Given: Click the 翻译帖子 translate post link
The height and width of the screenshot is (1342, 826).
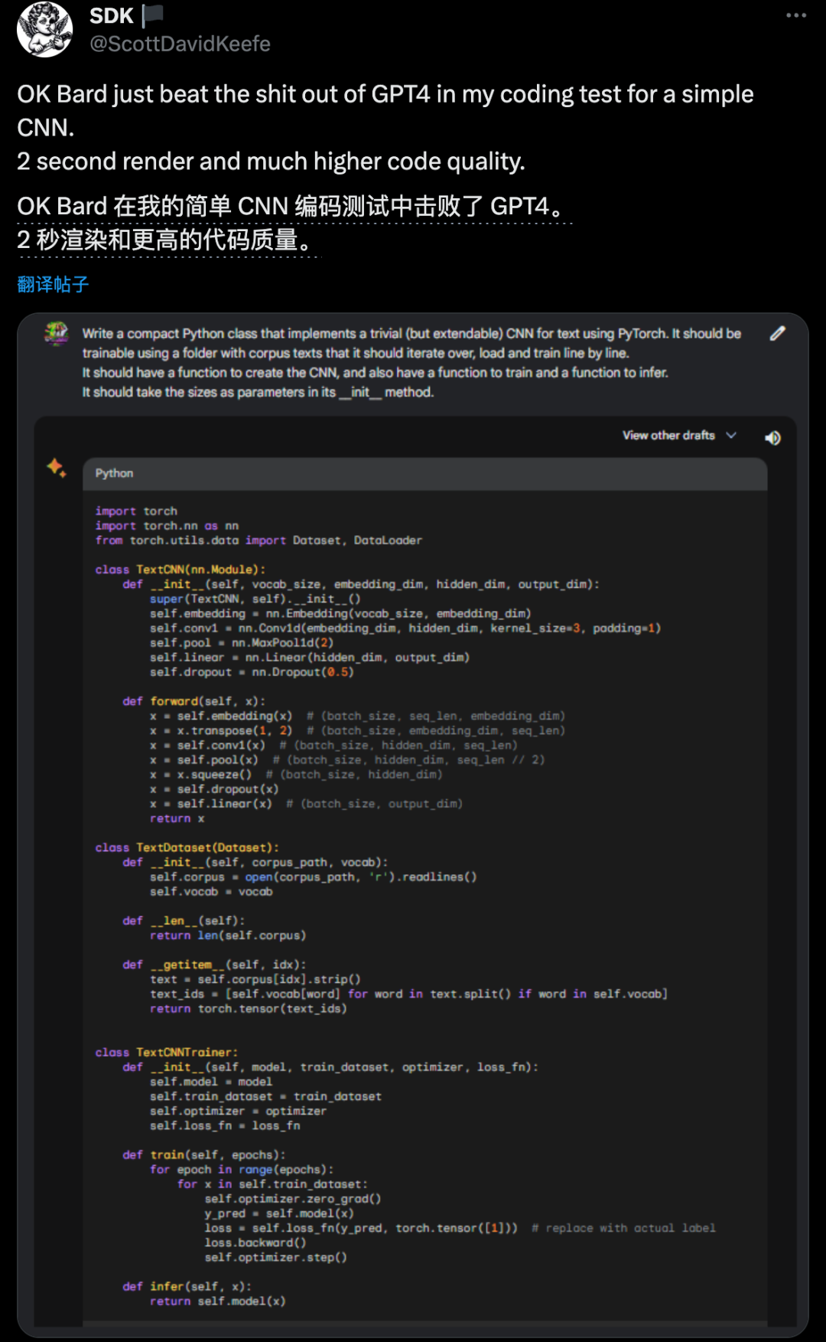Looking at the screenshot, I should coord(53,285).
